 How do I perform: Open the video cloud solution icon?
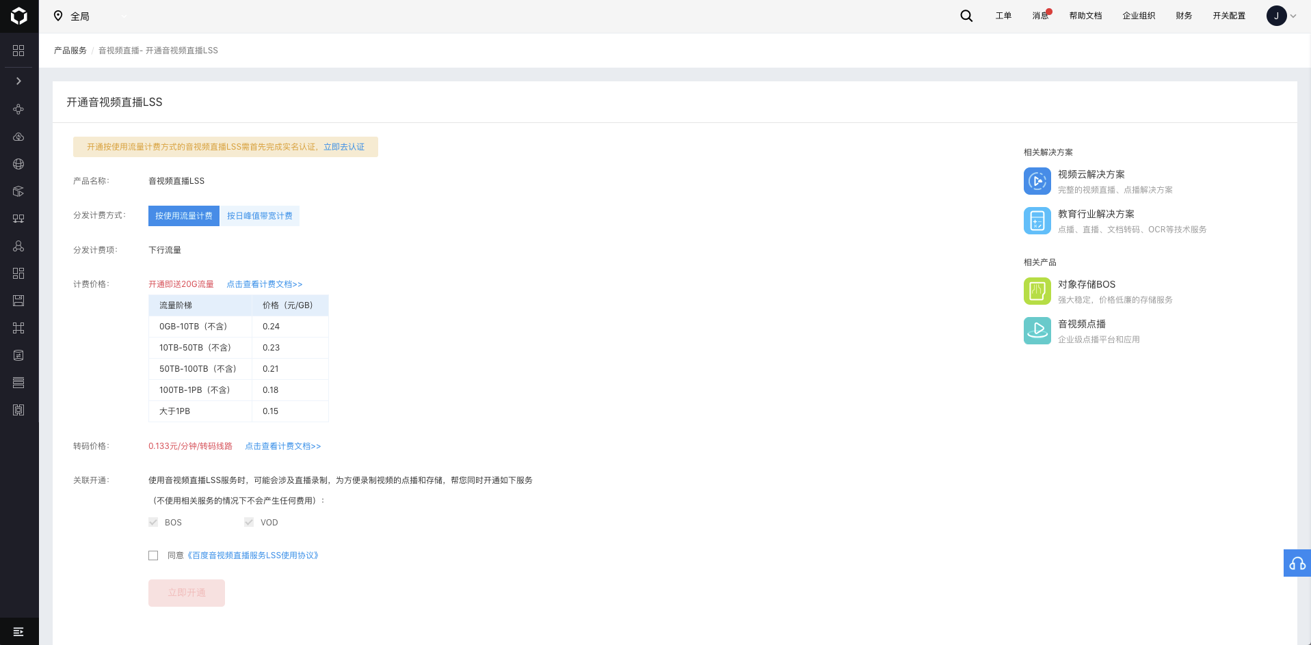[1037, 181]
